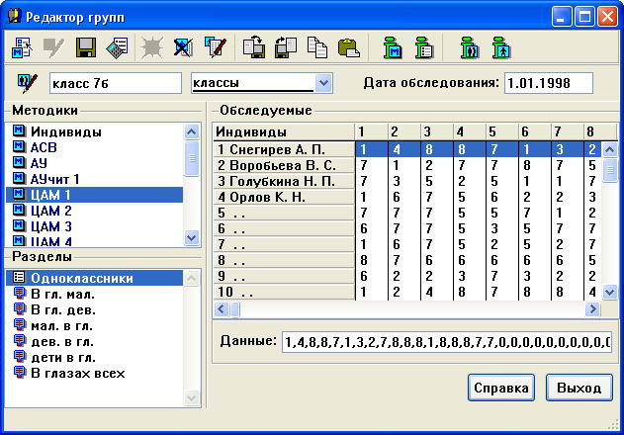Viewport: 624px width, 435px height.
Task: Click the delete icon with black cross
Action: pyautogui.click(x=183, y=47)
